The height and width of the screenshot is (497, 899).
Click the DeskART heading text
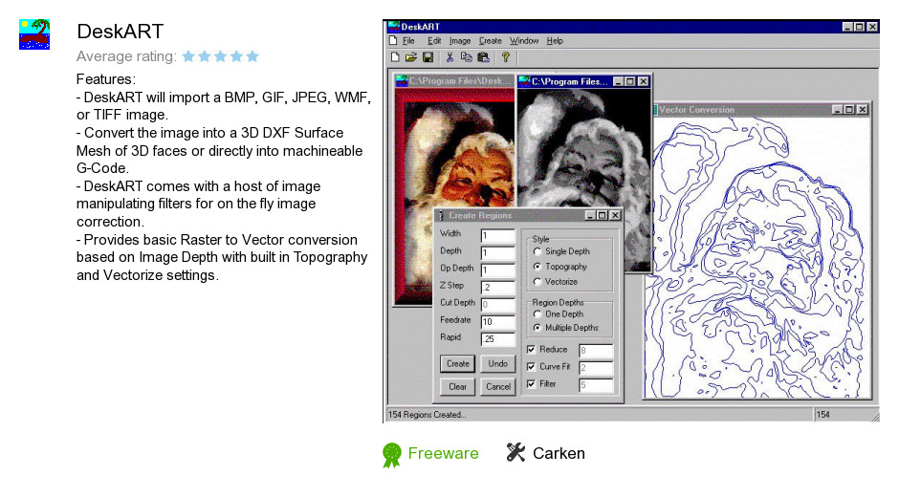(121, 32)
